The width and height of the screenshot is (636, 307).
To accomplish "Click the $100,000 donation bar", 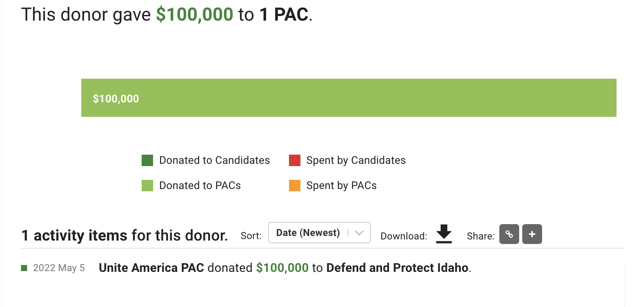I will (349, 98).
